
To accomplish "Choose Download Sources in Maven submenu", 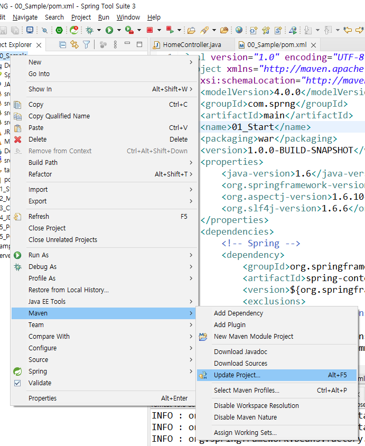I will tap(277, 363).
